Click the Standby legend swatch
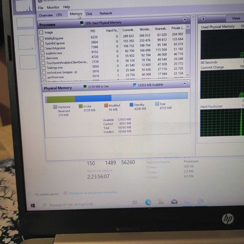Screen dimensions: 244x244 point(131,105)
